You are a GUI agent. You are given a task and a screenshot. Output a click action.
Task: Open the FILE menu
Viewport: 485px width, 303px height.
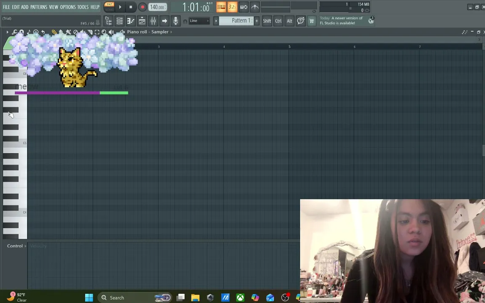[x=6, y=7]
